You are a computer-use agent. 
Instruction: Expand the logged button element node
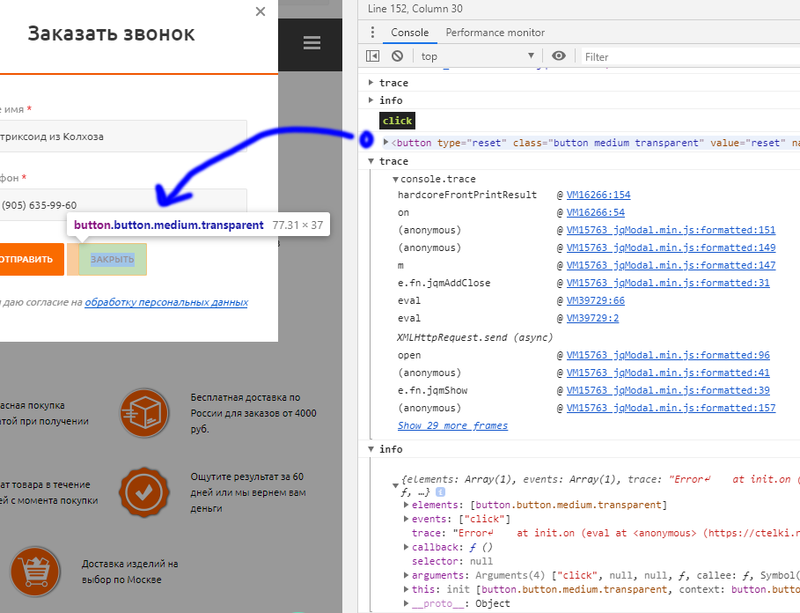tap(385, 142)
